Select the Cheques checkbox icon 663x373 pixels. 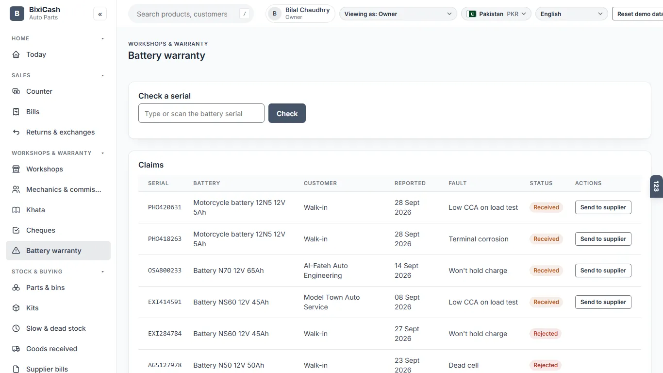click(x=16, y=230)
